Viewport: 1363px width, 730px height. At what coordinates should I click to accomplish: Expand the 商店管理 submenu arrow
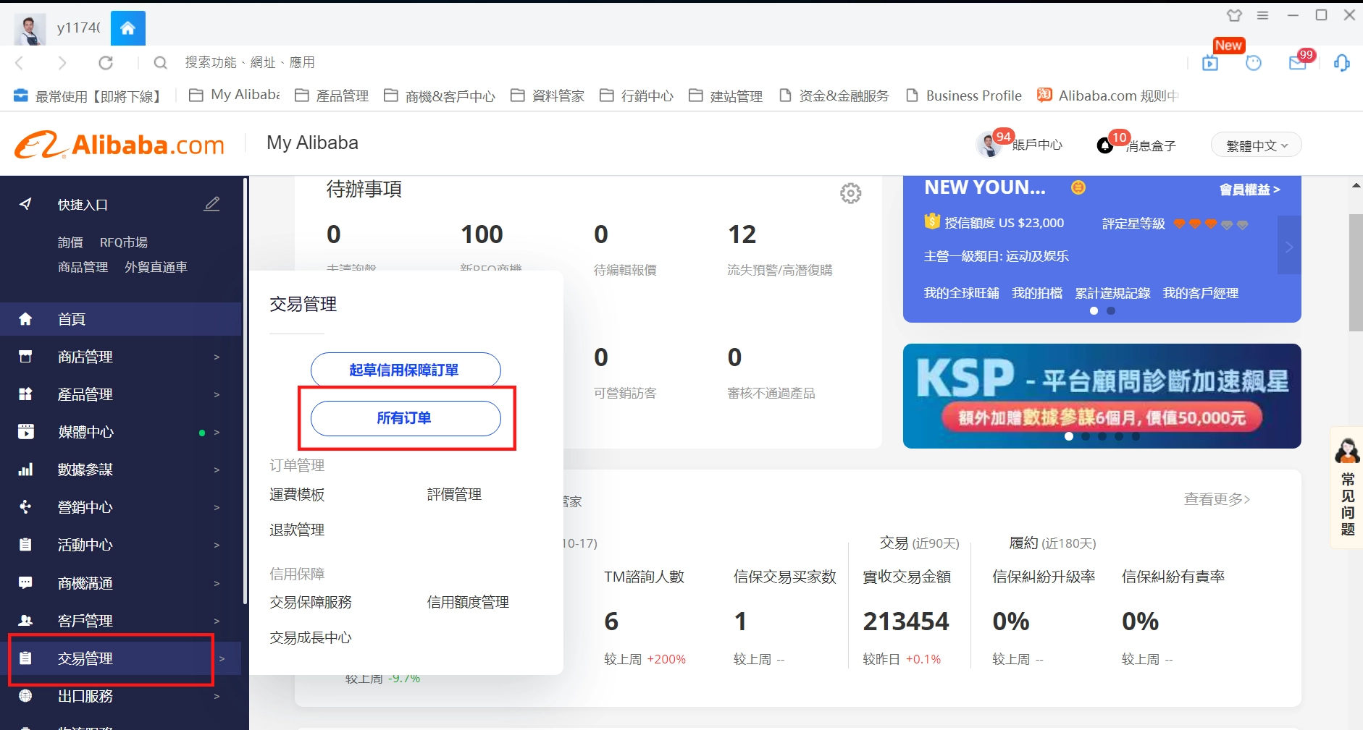tap(217, 357)
